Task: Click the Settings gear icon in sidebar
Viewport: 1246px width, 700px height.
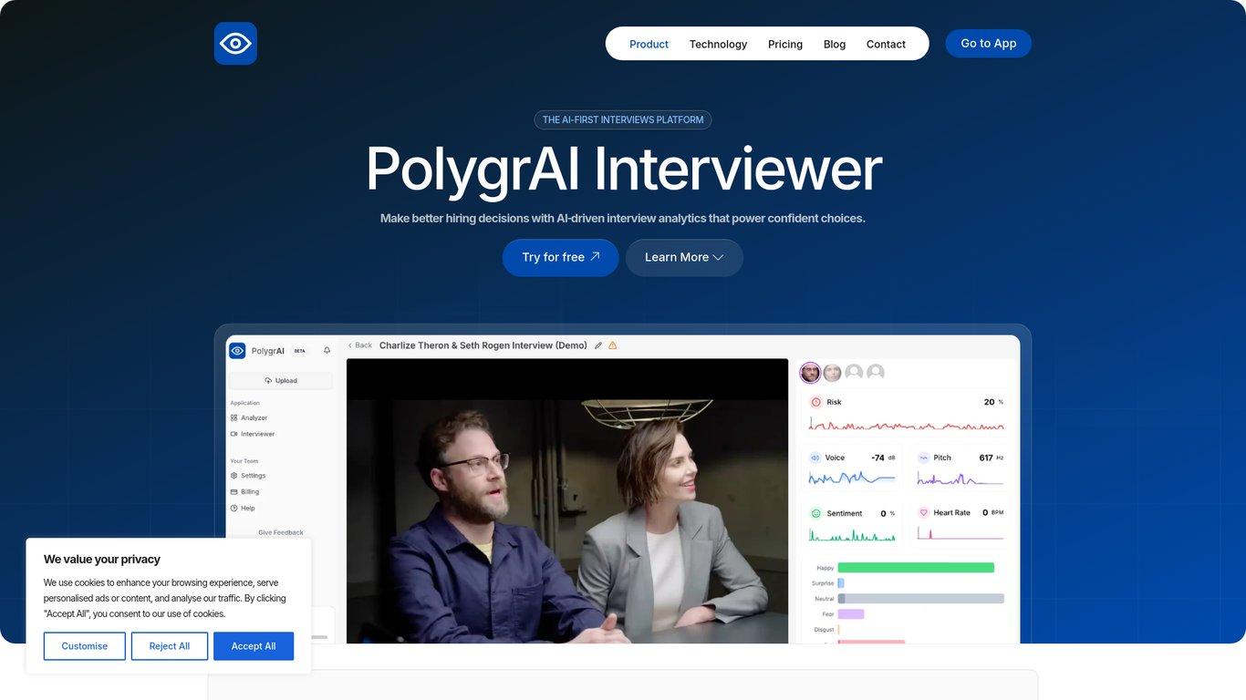Action: (x=234, y=476)
